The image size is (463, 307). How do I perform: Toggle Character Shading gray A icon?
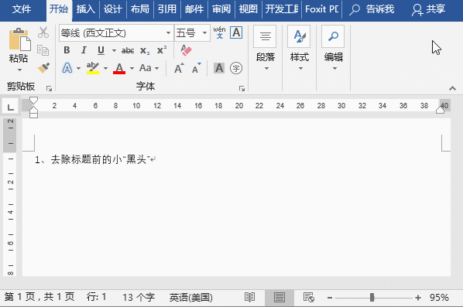coord(219,68)
